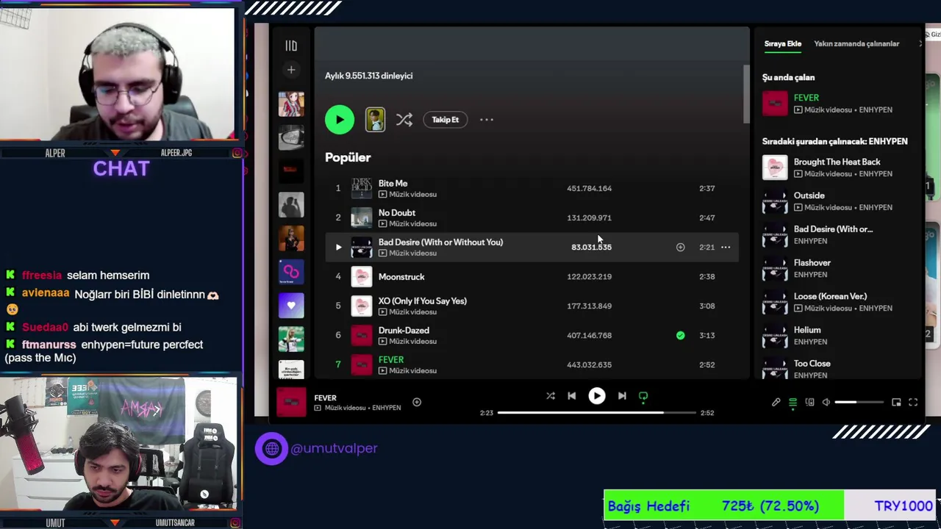Image resolution: width=941 pixels, height=529 pixels.
Task: Add Bad Desire to liked songs with the plus icon
Action: [x=680, y=247]
